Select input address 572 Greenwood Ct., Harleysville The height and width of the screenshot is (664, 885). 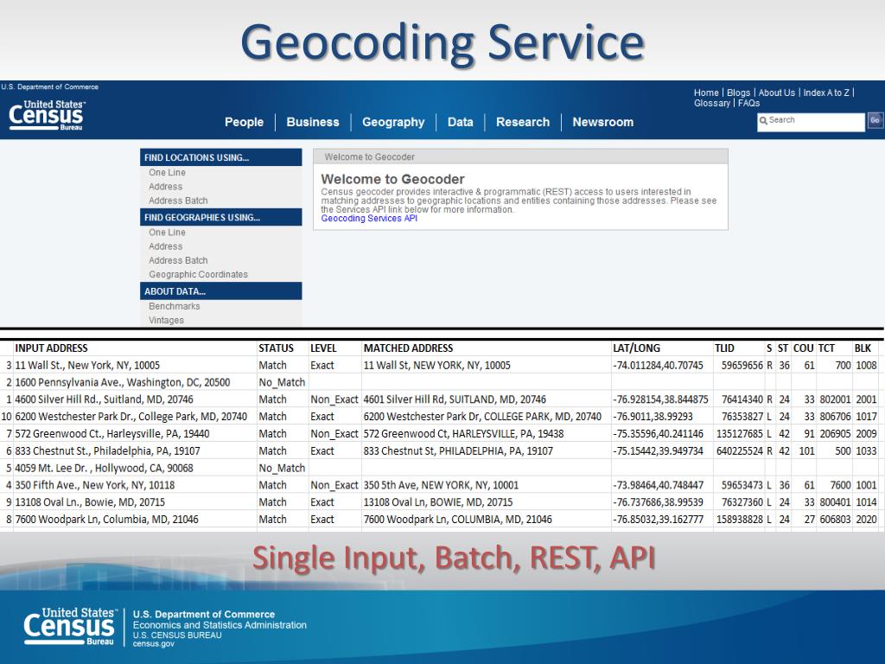pos(112,434)
